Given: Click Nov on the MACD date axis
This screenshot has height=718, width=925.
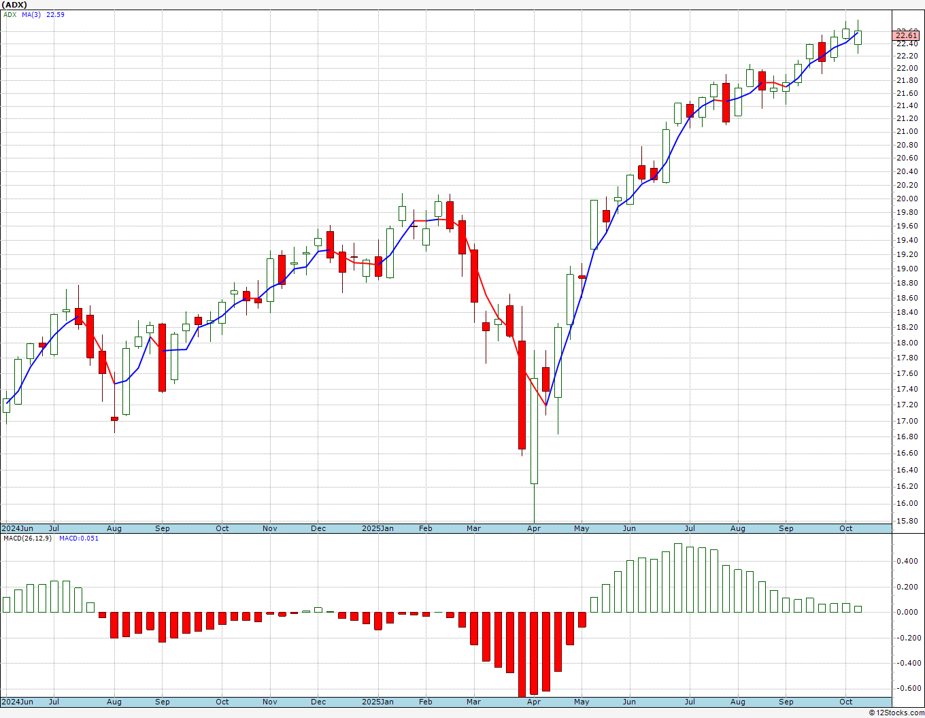Looking at the screenshot, I should (x=270, y=702).
